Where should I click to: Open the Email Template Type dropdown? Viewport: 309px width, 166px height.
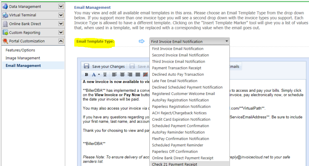(x=189, y=41)
